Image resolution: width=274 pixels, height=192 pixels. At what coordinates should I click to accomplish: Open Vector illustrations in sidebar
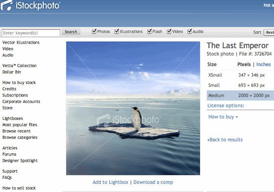[x=21, y=42]
